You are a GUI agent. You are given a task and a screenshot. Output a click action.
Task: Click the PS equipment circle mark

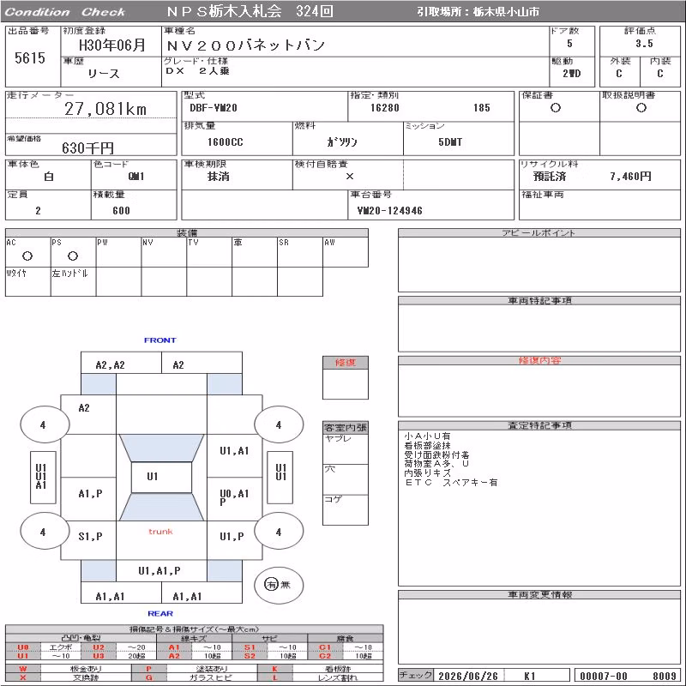(x=73, y=256)
